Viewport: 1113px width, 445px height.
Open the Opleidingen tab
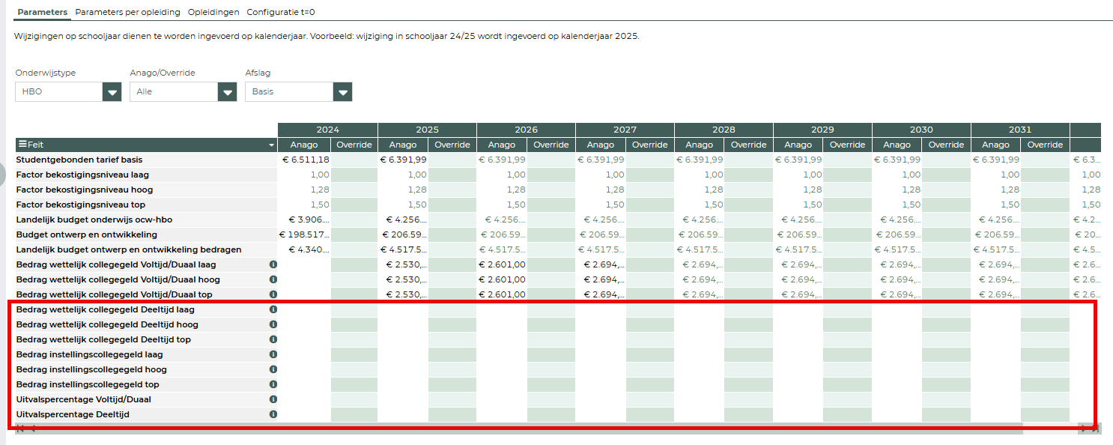coord(213,12)
